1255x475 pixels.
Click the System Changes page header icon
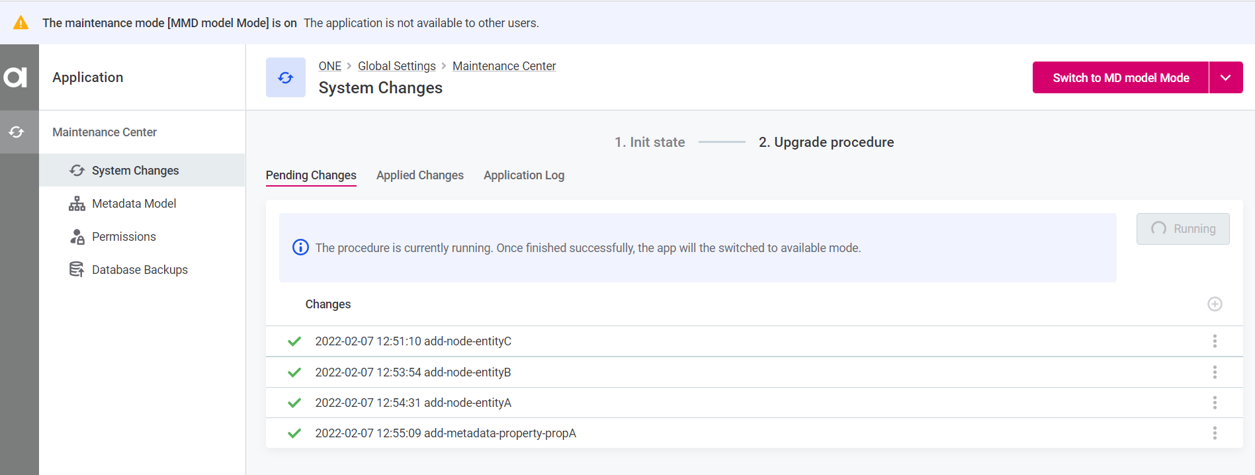tap(285, 77)
